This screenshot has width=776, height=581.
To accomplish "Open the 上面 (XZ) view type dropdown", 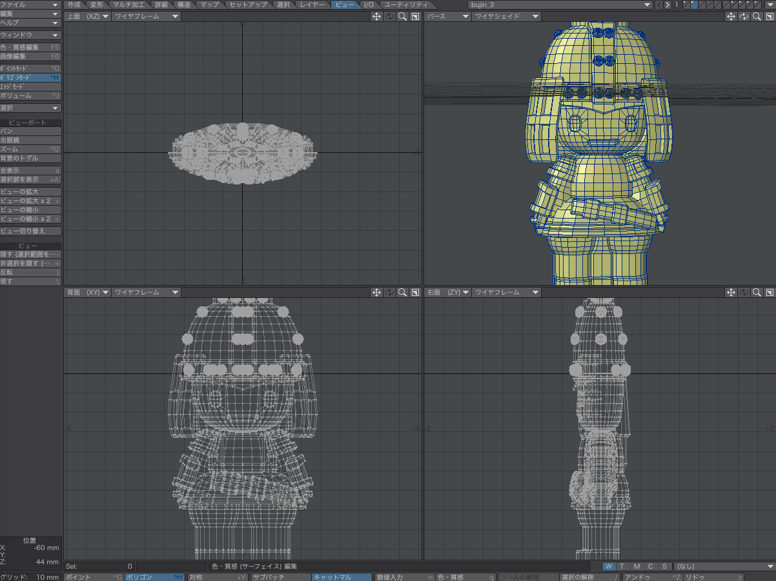I will click(x=88, y=16).
